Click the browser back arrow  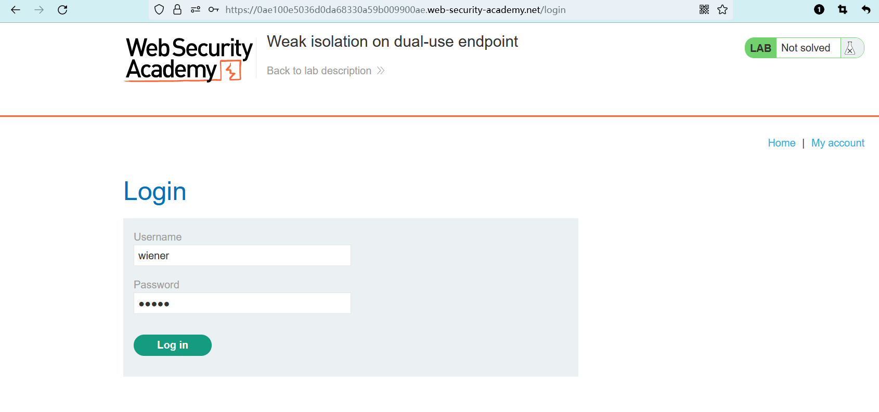[16, 10]
